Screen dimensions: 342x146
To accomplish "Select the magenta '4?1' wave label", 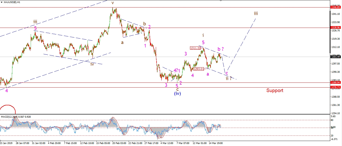I will (177, 70).
